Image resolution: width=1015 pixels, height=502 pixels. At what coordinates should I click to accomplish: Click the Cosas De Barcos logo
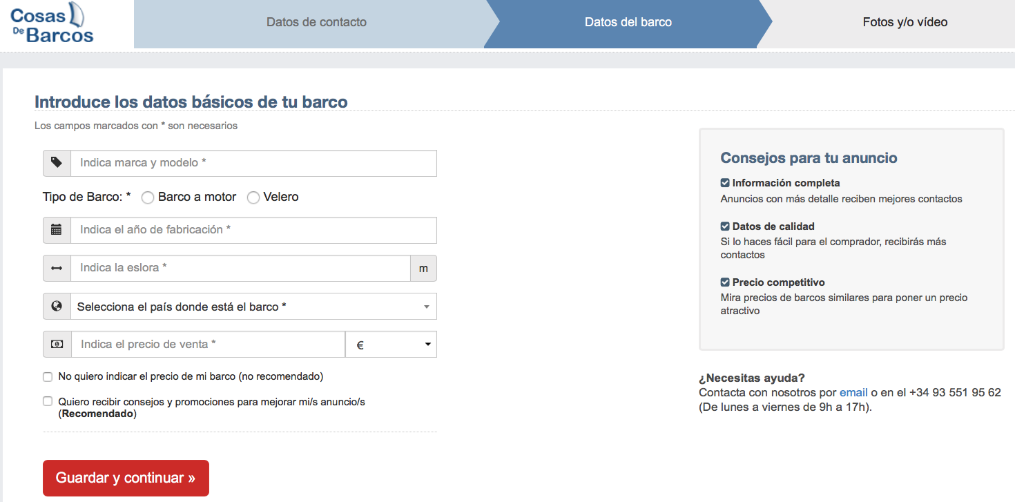coord(52,23)
